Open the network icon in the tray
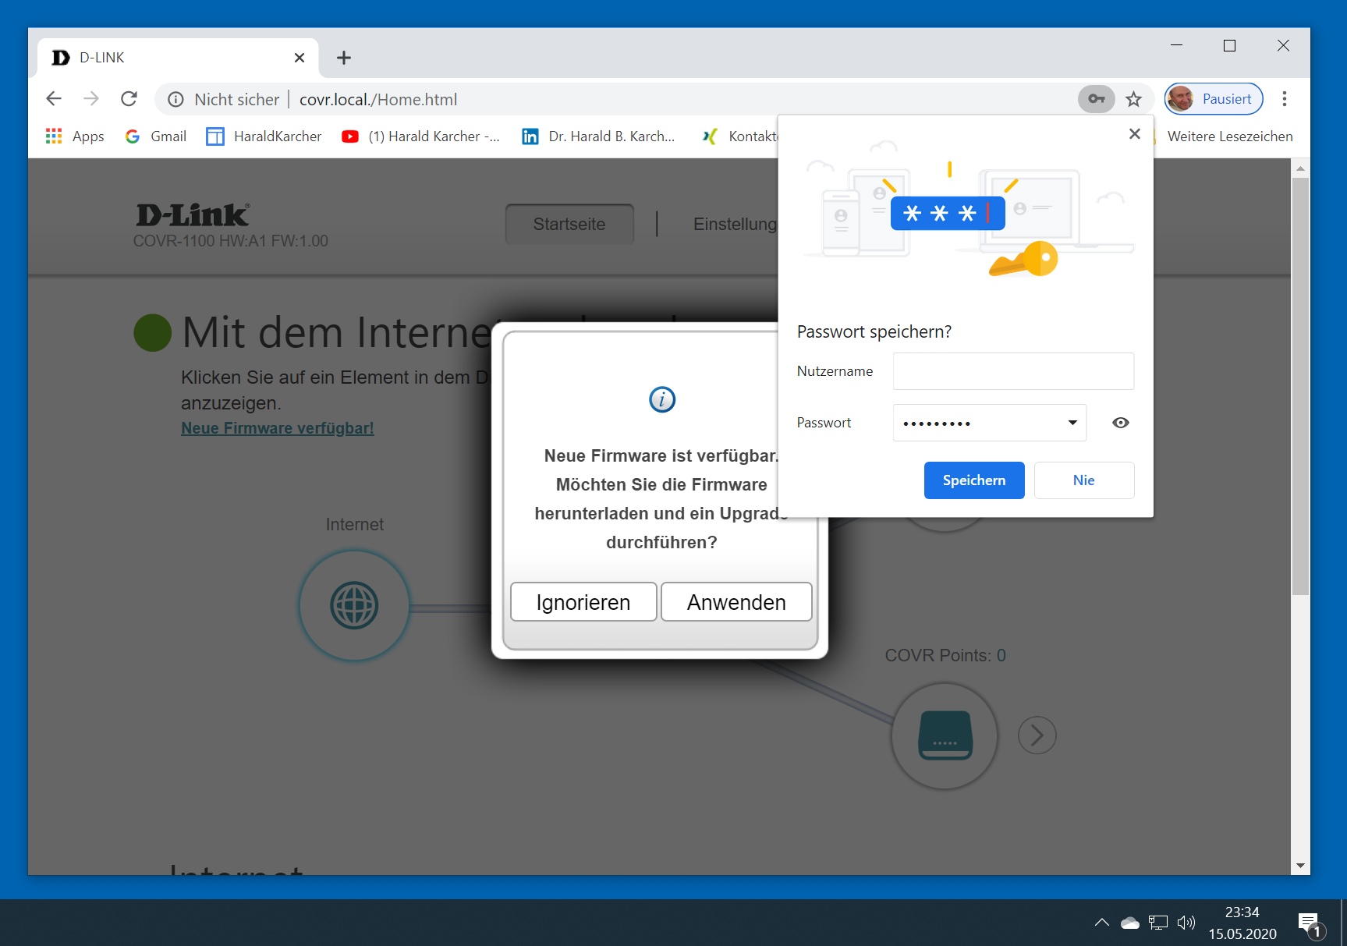 (x=1158, y=923)
